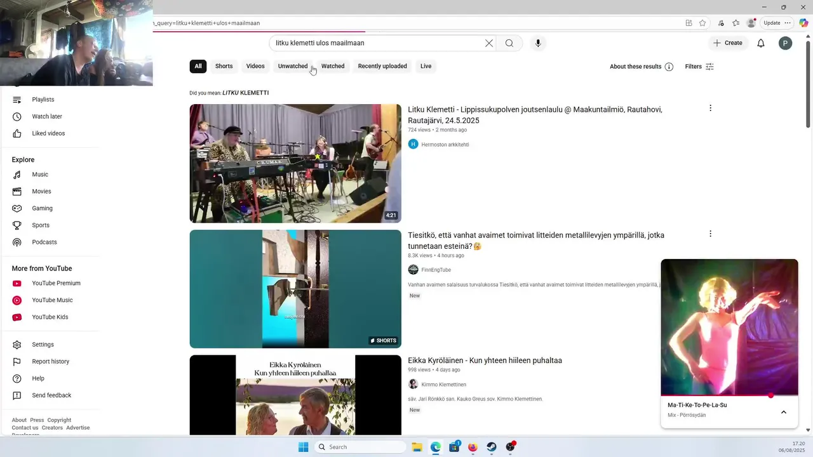Open the search Filters panel
Screen dimensions: 813x457
pyautogui.click(x=699, y=67)
